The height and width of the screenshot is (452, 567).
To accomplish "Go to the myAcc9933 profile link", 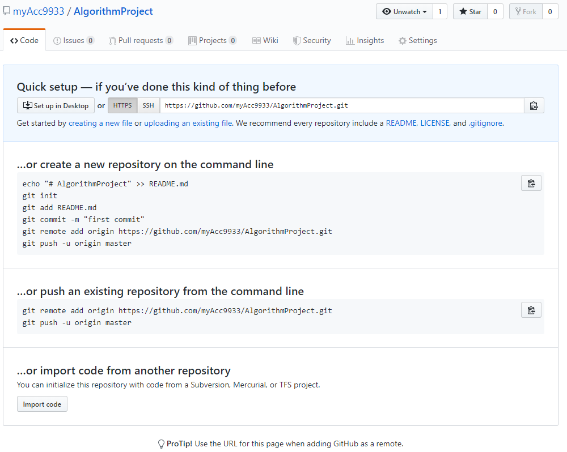I will click(x=39, y=11).
